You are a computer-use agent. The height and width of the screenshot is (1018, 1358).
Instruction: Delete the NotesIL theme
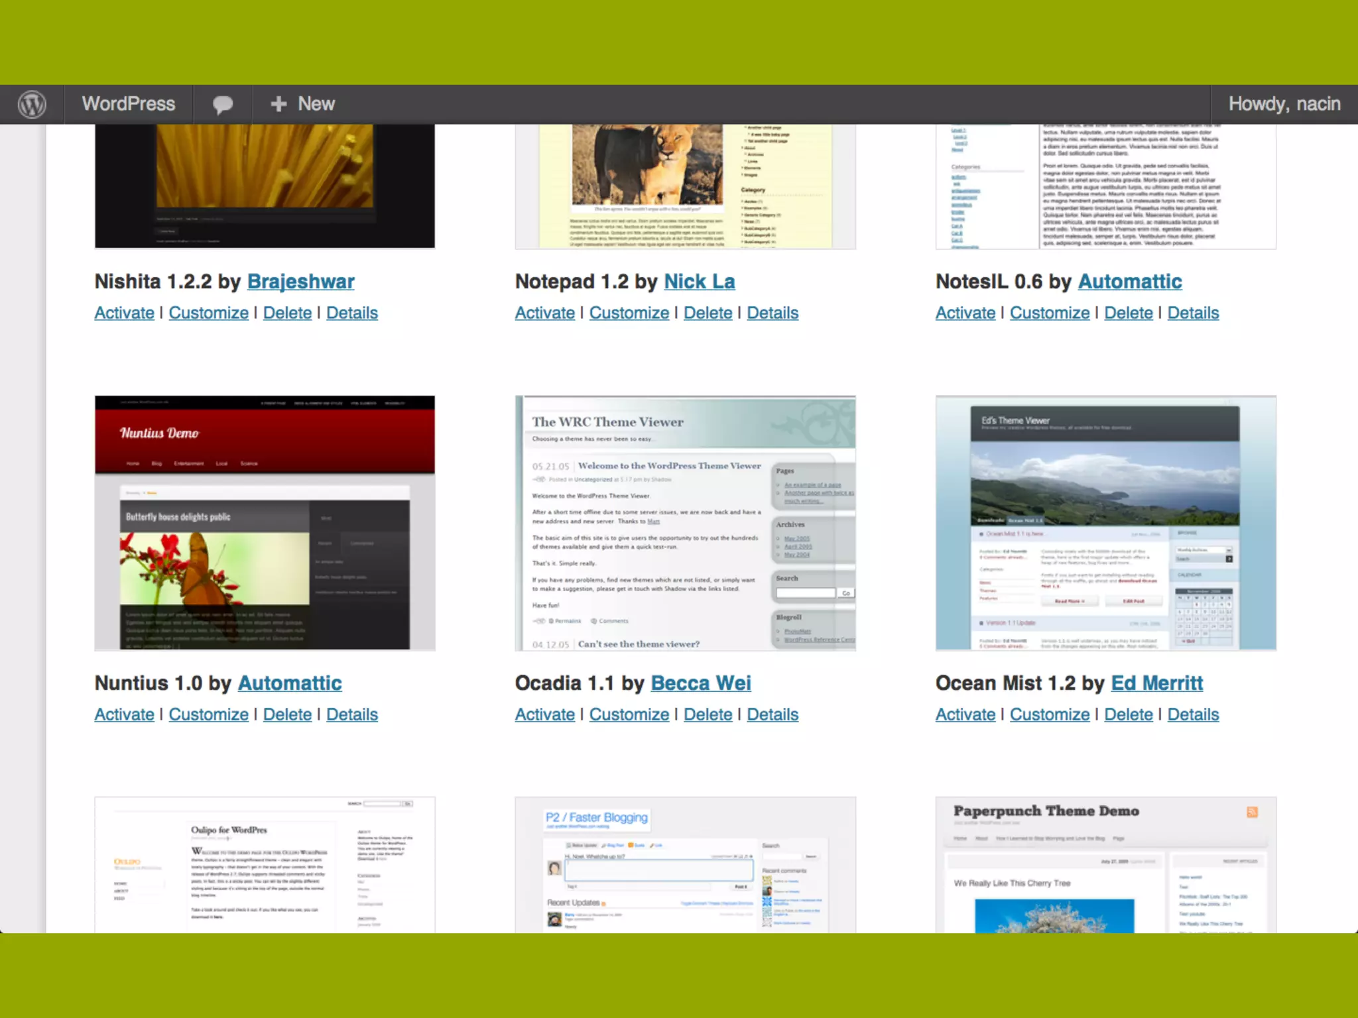(x=1128, y=313)
